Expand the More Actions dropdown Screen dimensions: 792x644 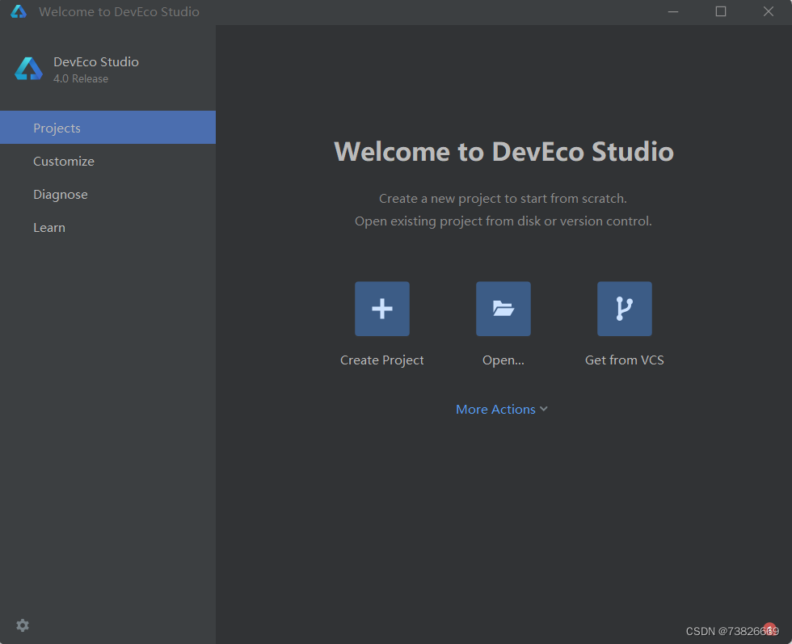[x=502, y=409]
